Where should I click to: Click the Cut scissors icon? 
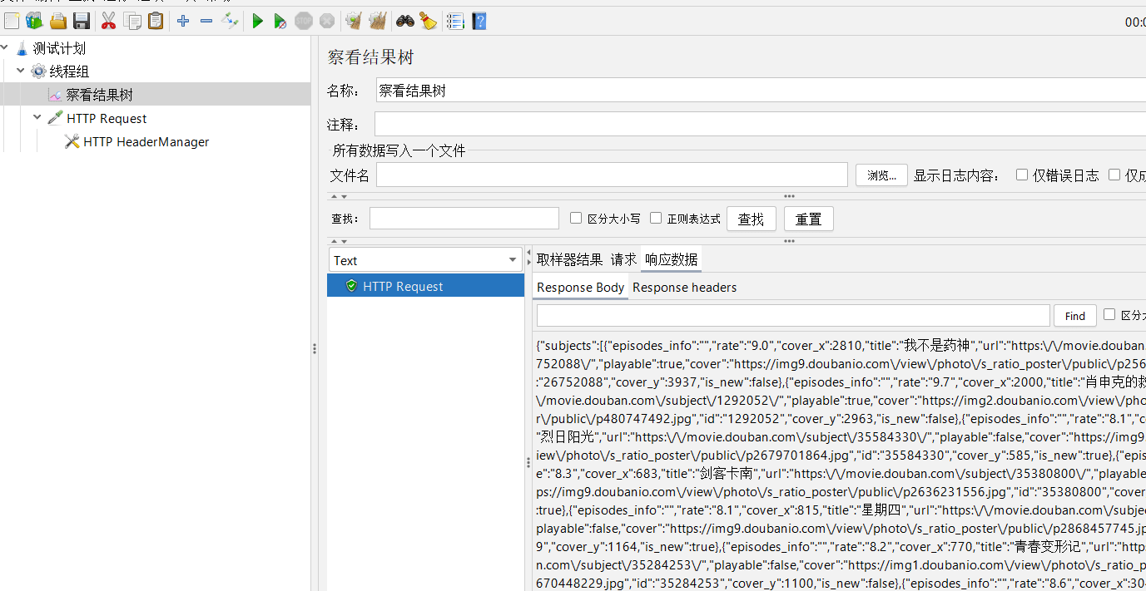tap(108, 21)
